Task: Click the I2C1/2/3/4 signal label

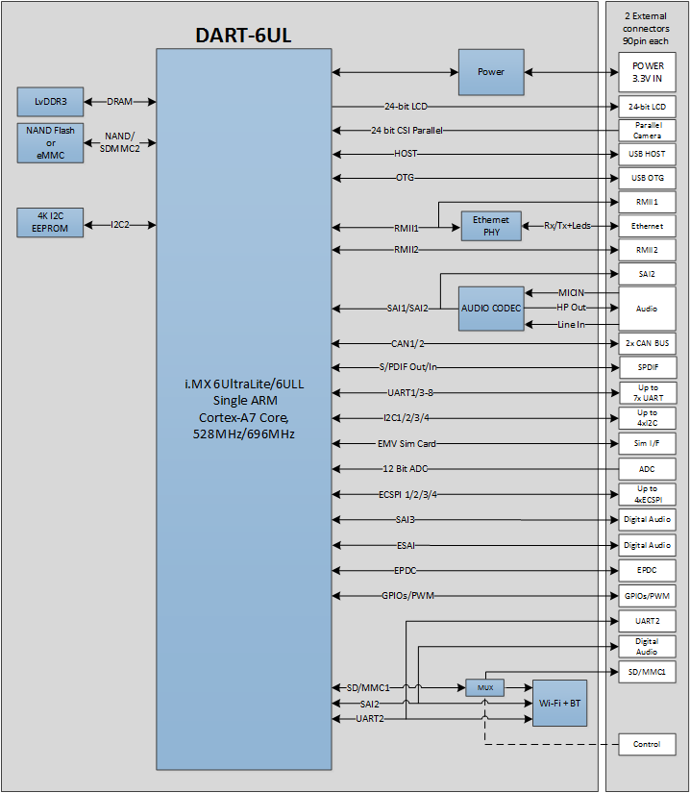Action: point(407,418)
